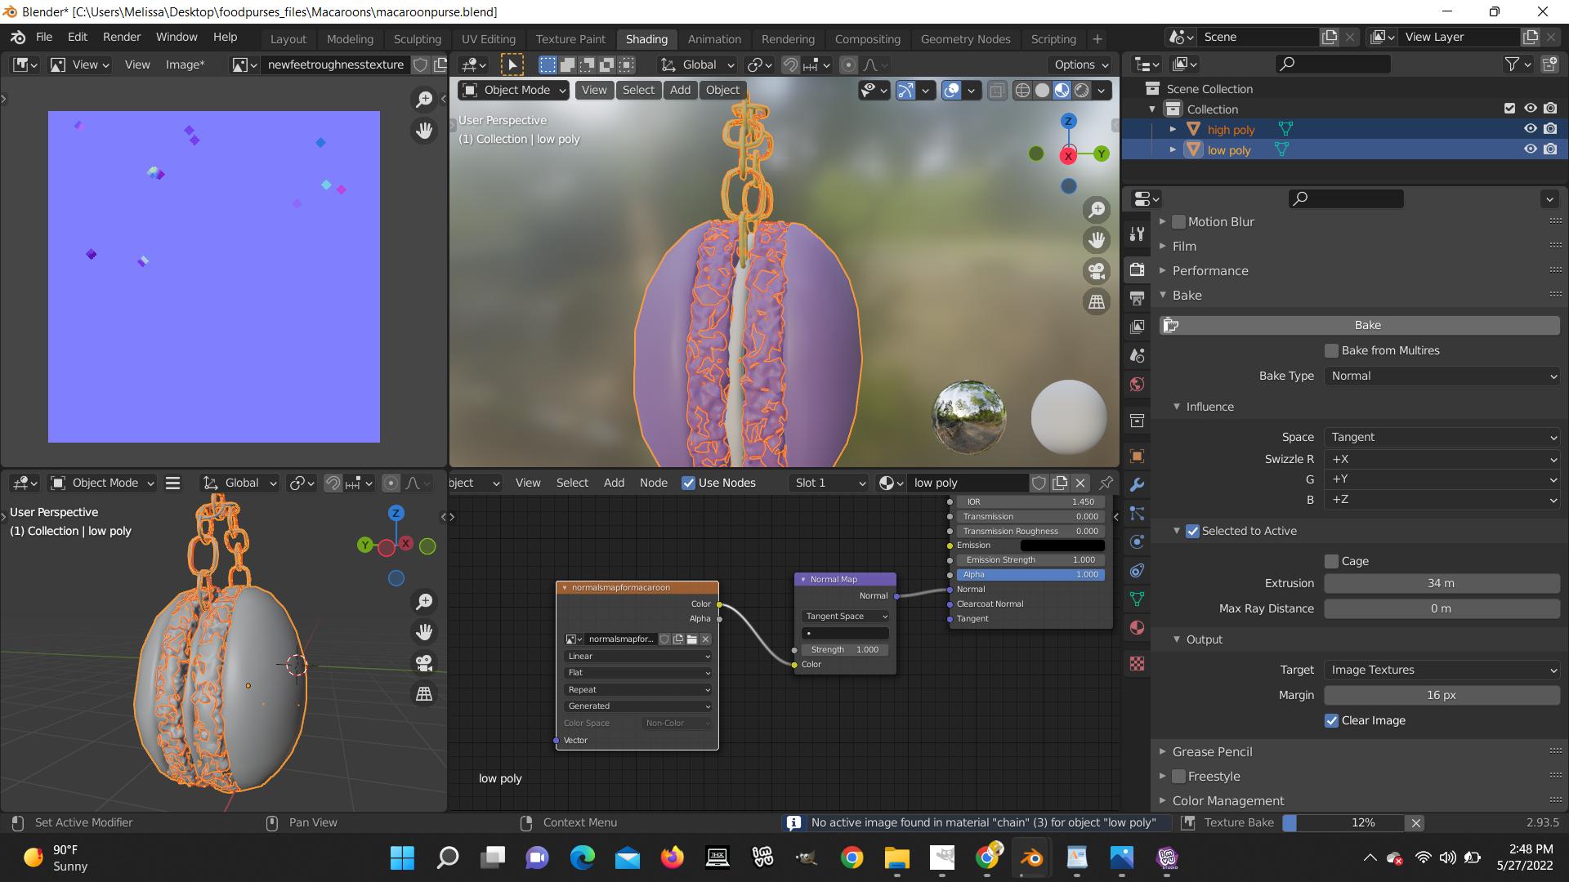Uncheck the Clear Image option
The width and height of the screenshot is (1569, 882).
click(1331, 720)
